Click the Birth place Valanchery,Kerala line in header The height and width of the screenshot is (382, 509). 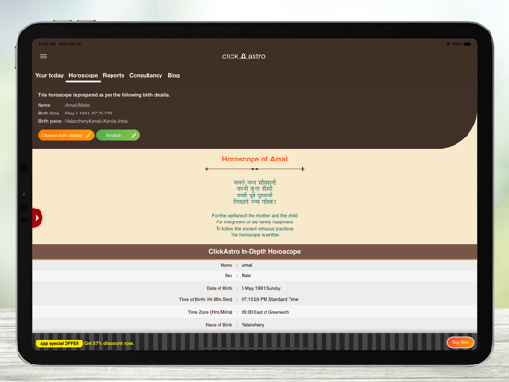(82, 121)
